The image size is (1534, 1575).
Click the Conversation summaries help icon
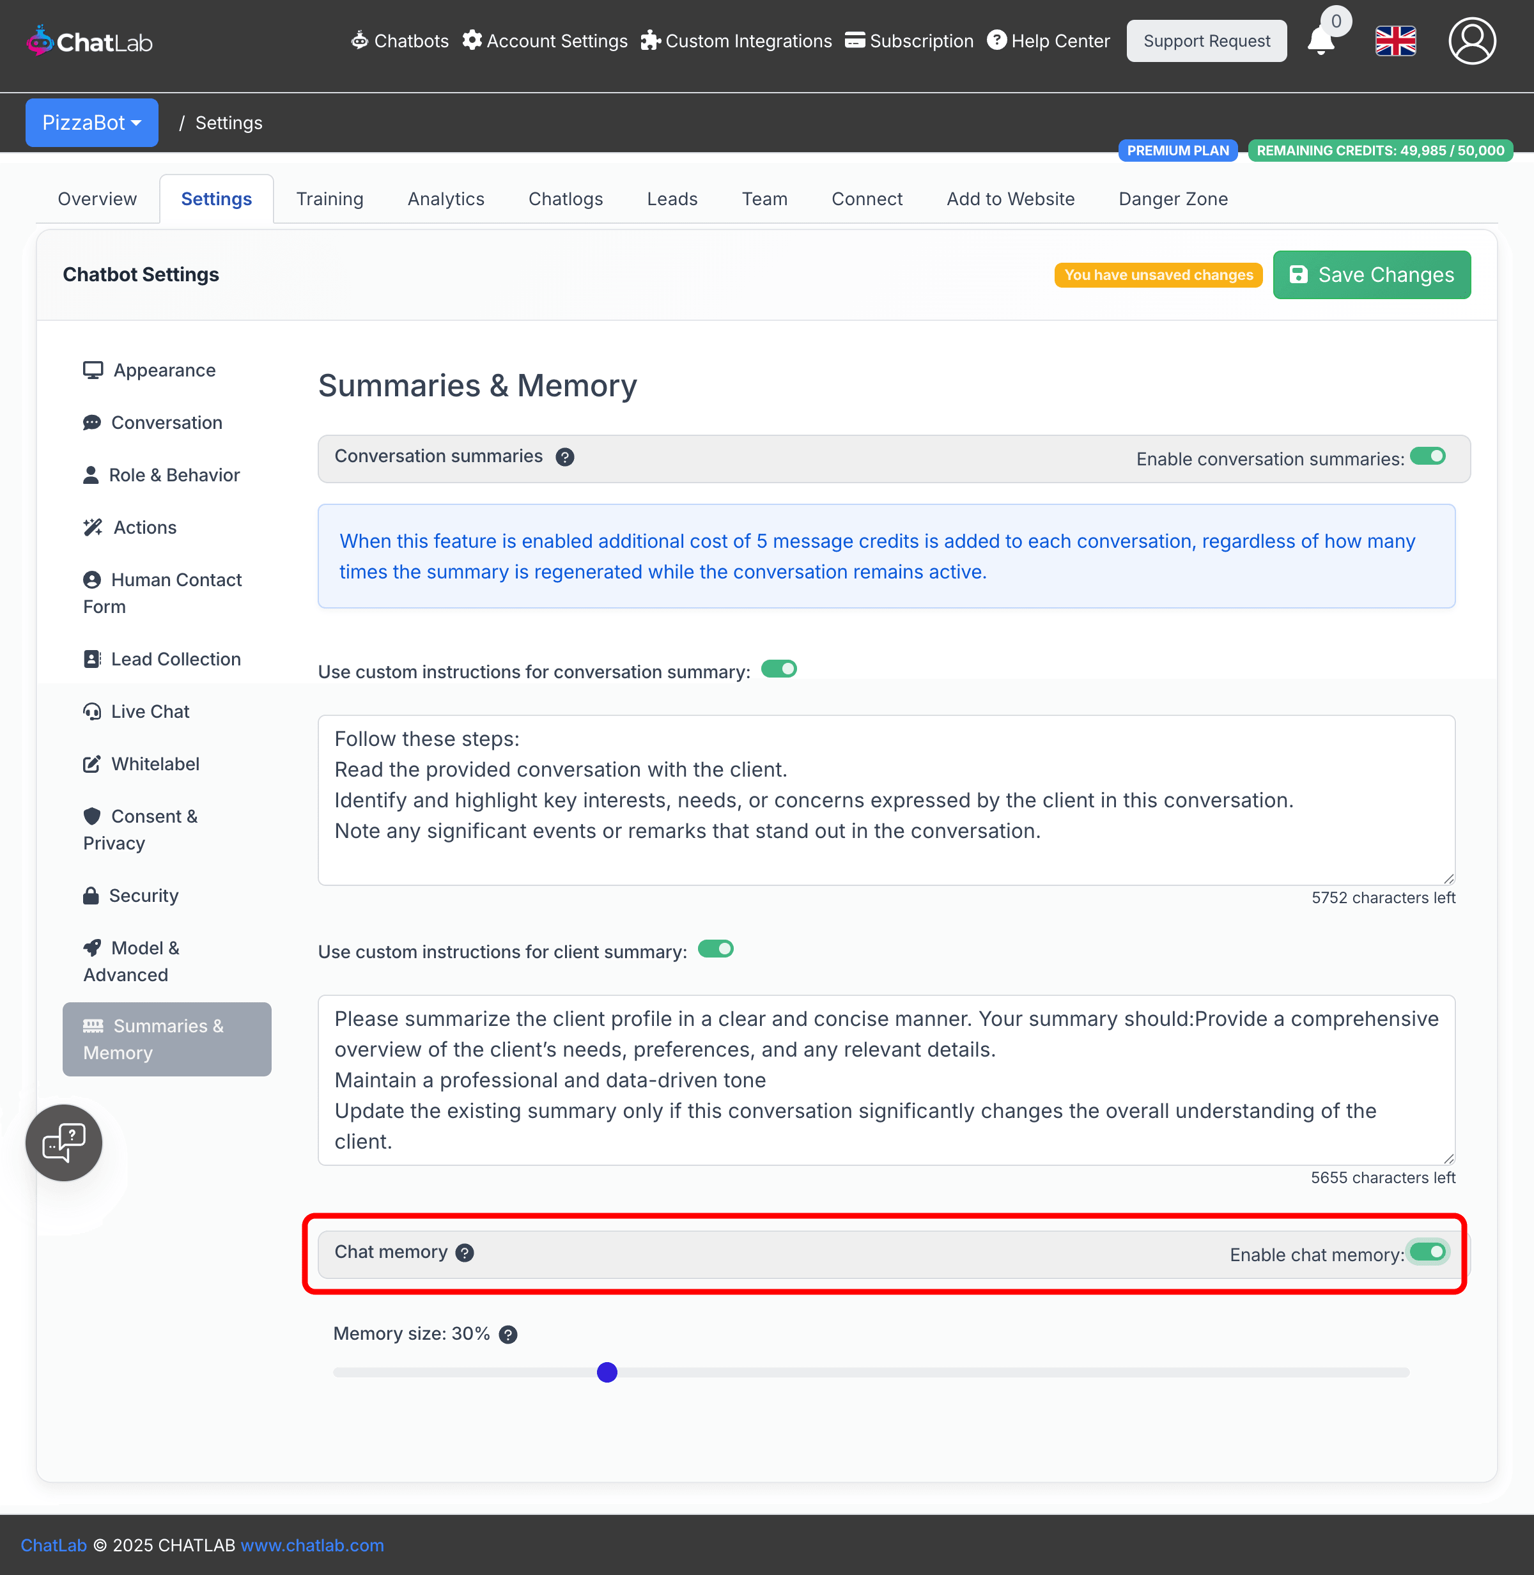[x=565, y=457]
